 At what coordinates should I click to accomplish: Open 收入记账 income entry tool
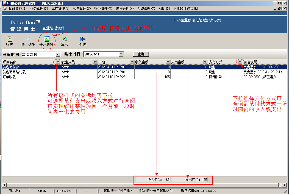[28, 40]
